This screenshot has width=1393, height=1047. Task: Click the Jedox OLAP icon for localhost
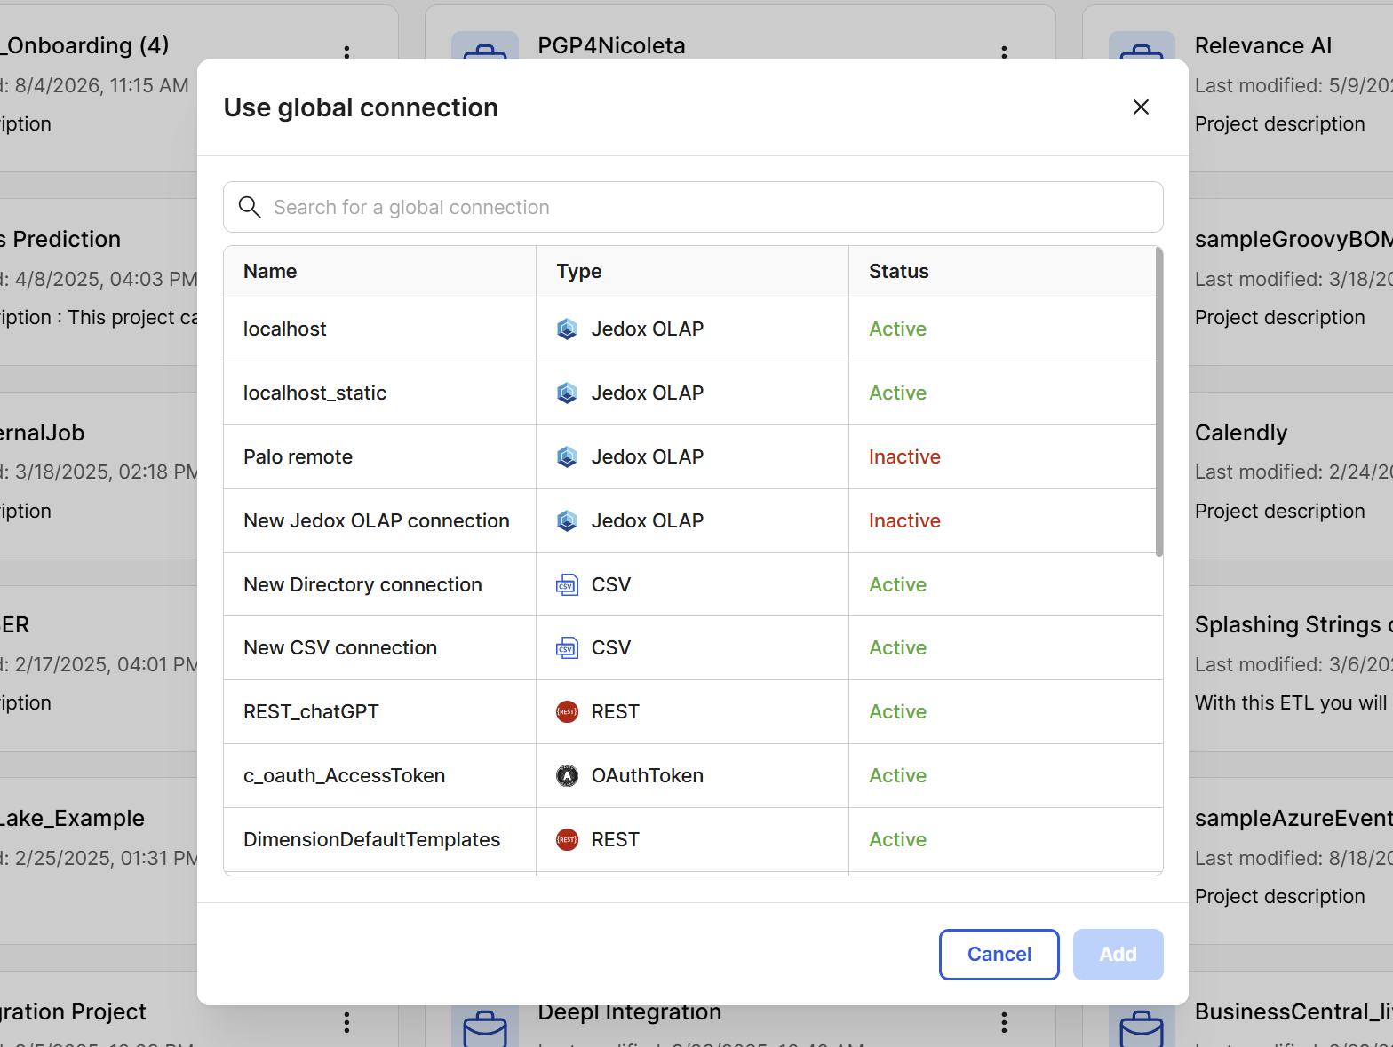coord(567,329)
